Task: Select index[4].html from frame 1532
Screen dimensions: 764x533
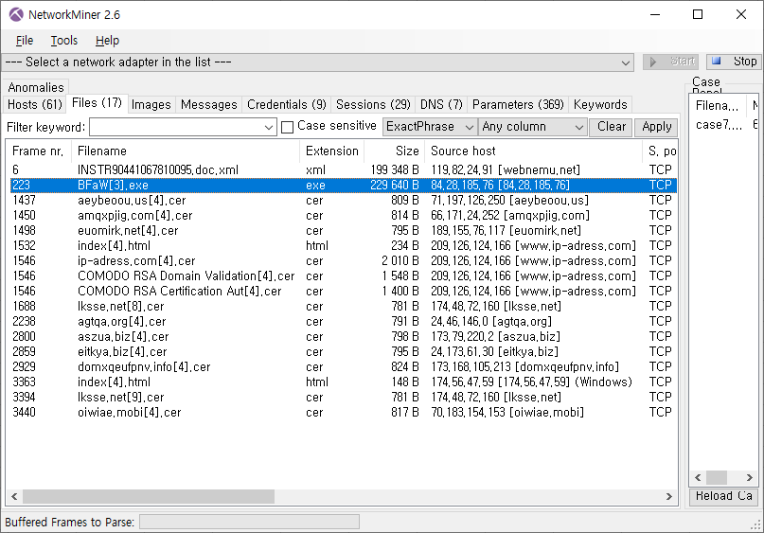Action: [x=344, y=245]
